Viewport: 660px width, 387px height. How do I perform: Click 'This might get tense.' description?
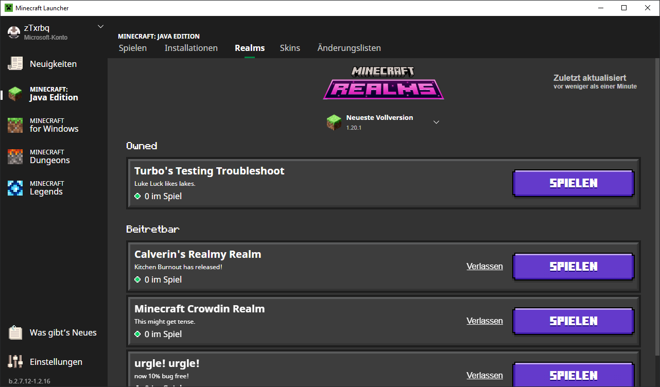165,322
